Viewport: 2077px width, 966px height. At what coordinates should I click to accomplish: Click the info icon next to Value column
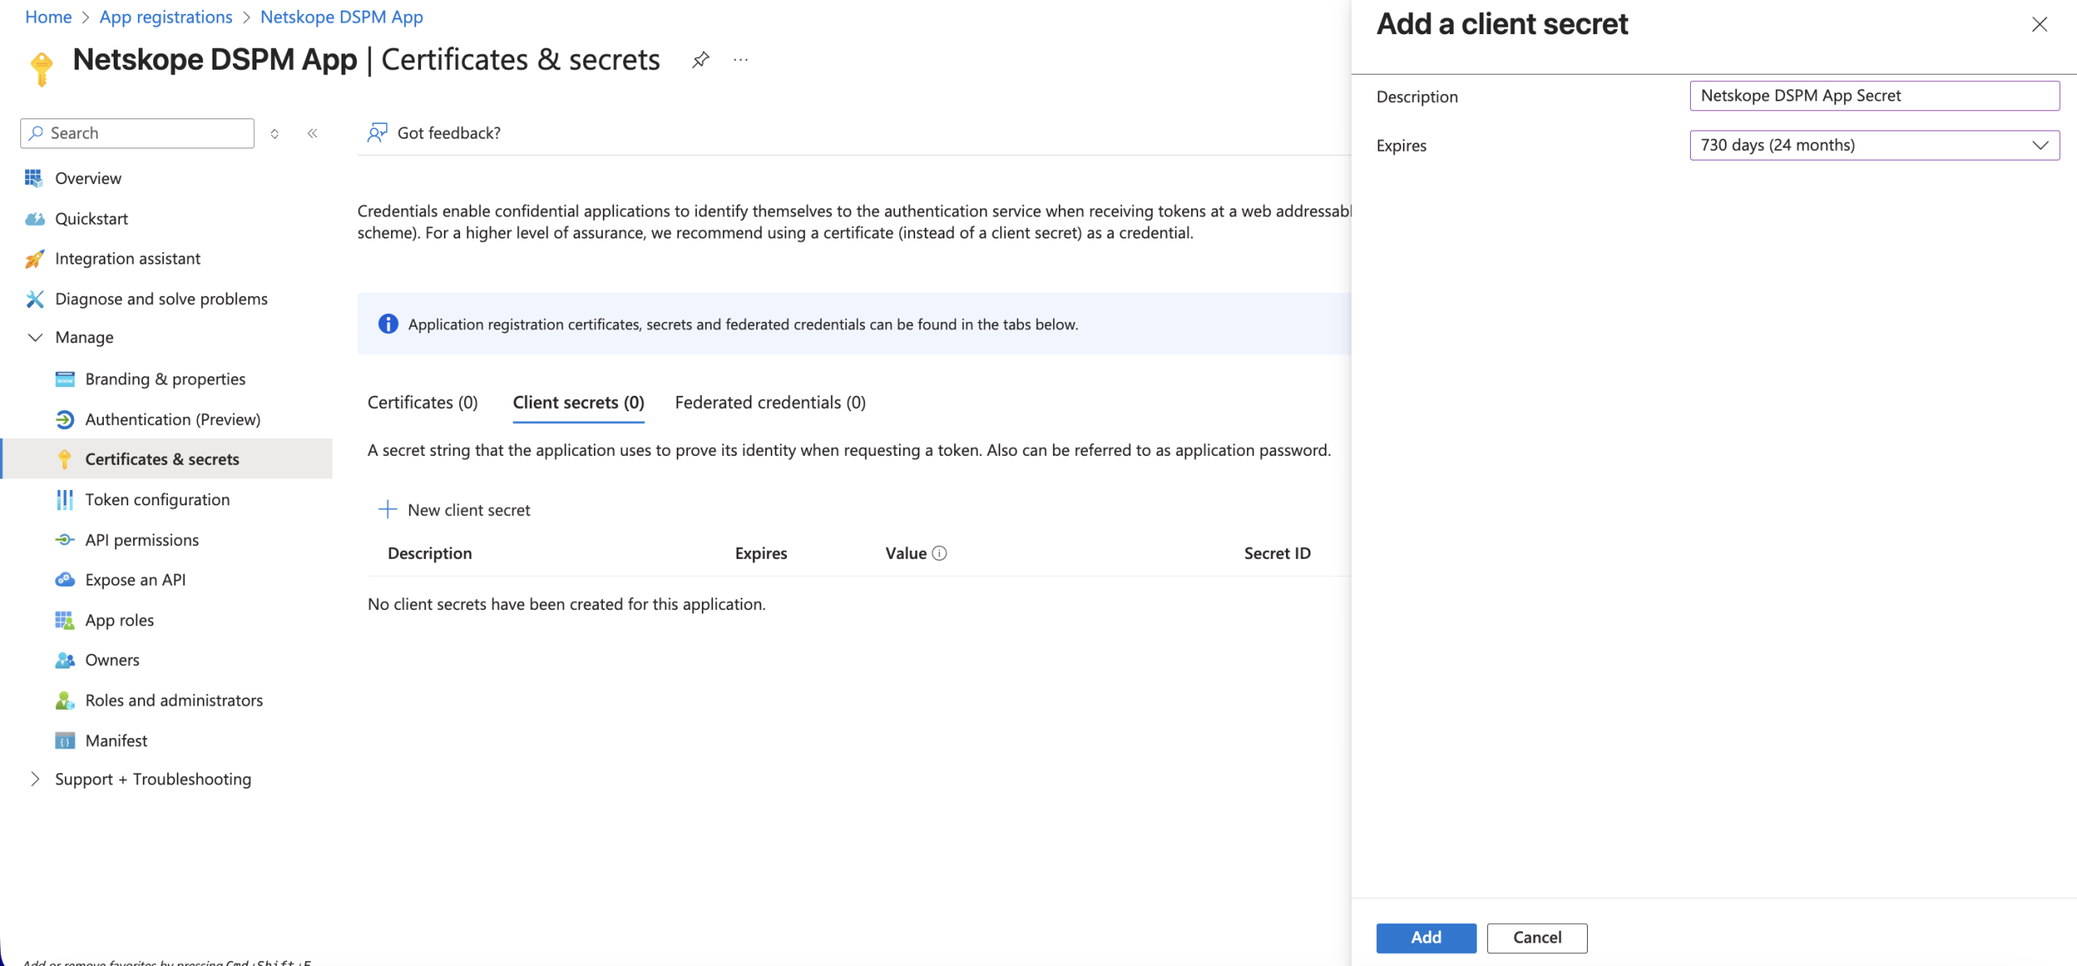tap(940, 553)
